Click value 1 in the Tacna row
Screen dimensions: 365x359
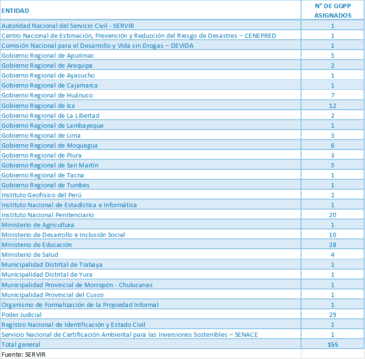tap(333, 175)
